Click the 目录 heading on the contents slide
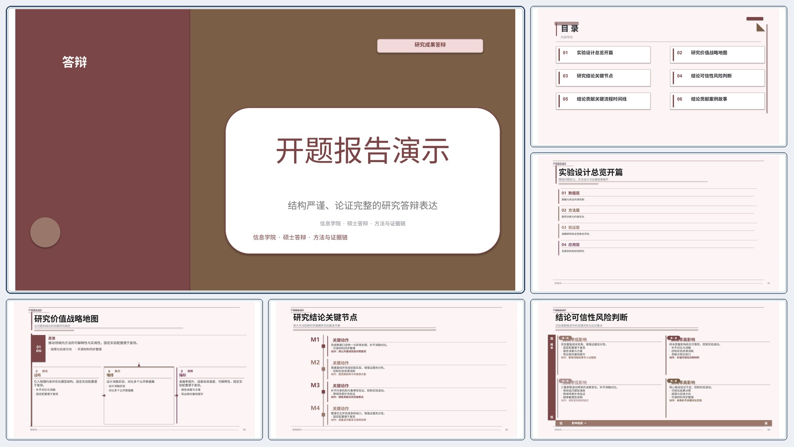794x447 pixels. click(x=569, y=29)
